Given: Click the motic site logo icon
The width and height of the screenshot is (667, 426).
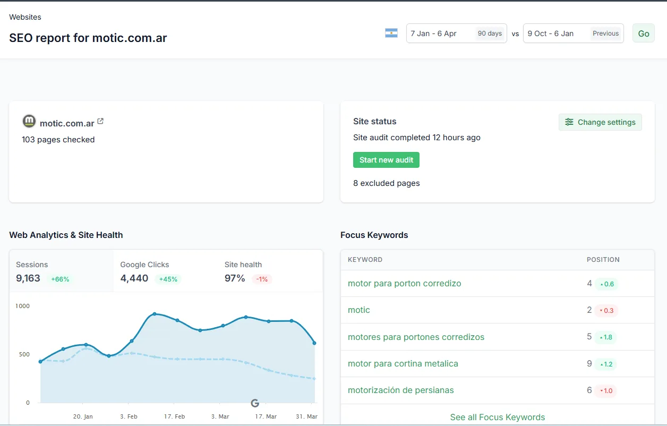Looking at the screenshot, I should (x=29, y=121).
